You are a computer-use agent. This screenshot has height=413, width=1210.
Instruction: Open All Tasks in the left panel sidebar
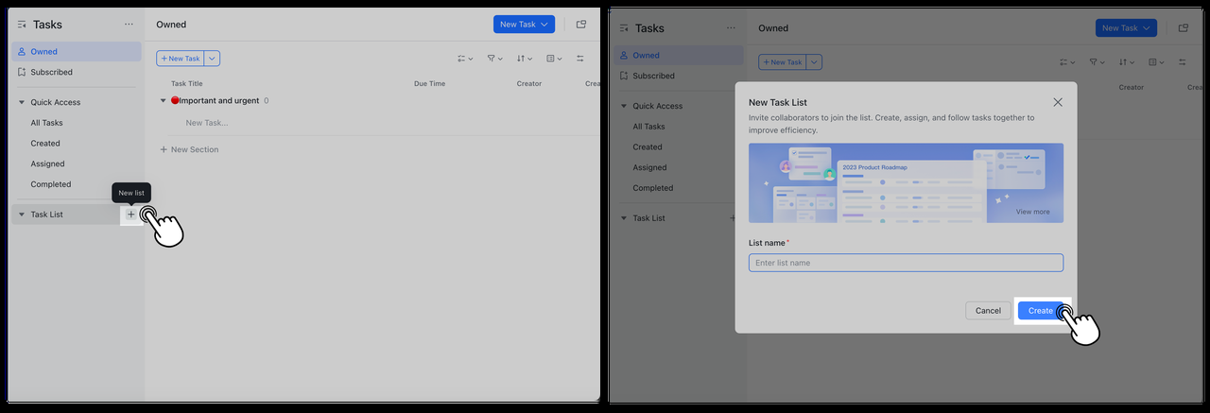coord(46,123)
